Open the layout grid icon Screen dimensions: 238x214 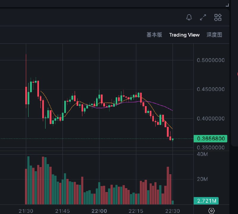pos(218,18)
